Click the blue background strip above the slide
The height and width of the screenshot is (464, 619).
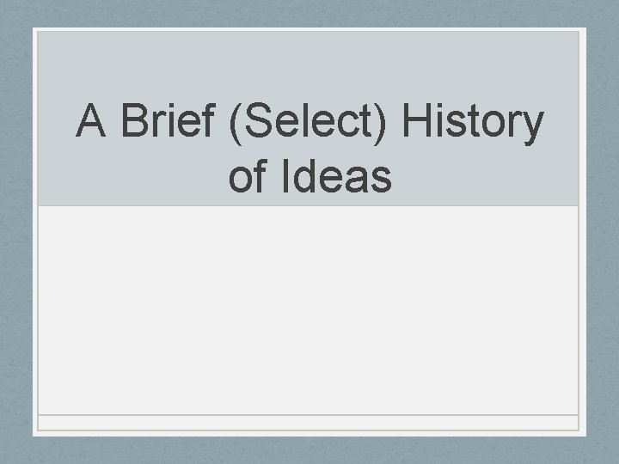[309, 14]
